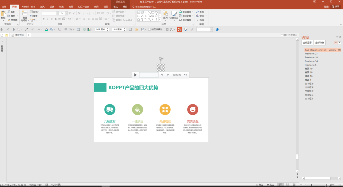The width and height of the screenshot is (343, 187).
Task: Move selected object down in Selection pane
Action: click(x=339, y=43)
